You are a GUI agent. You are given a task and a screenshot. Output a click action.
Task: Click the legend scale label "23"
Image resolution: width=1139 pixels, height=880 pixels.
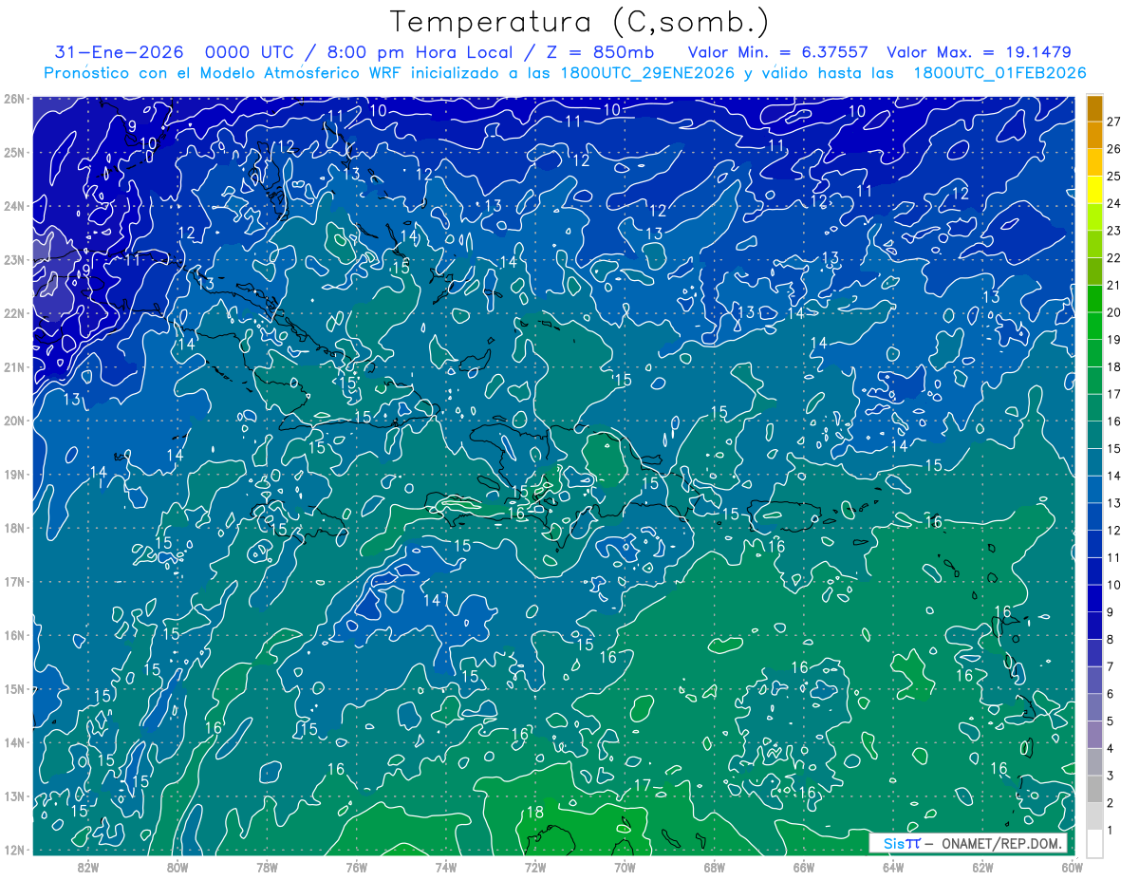1113,231
